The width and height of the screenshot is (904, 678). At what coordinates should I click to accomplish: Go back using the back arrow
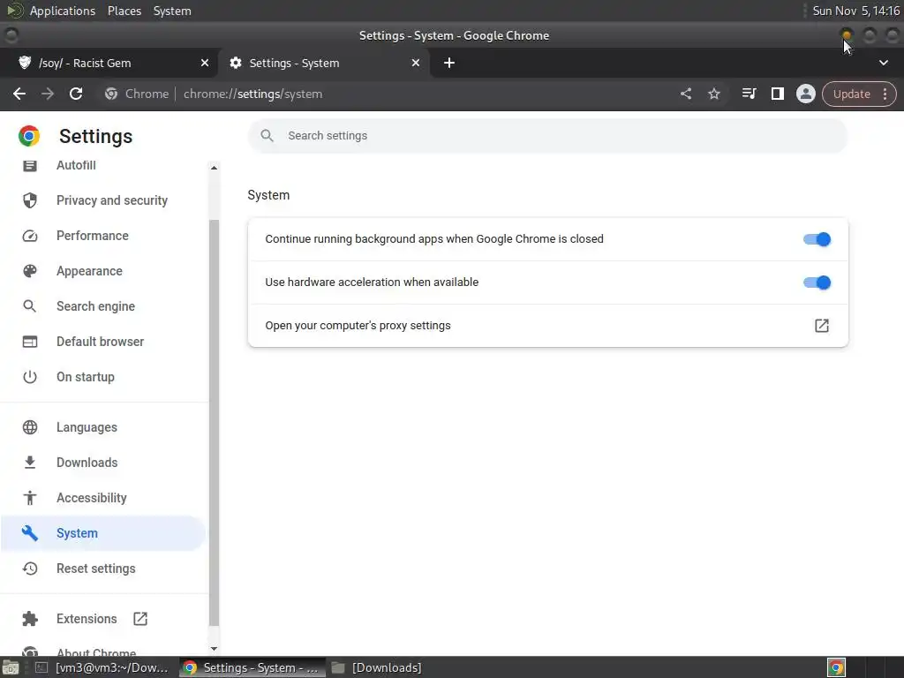(x=19, y=94)
